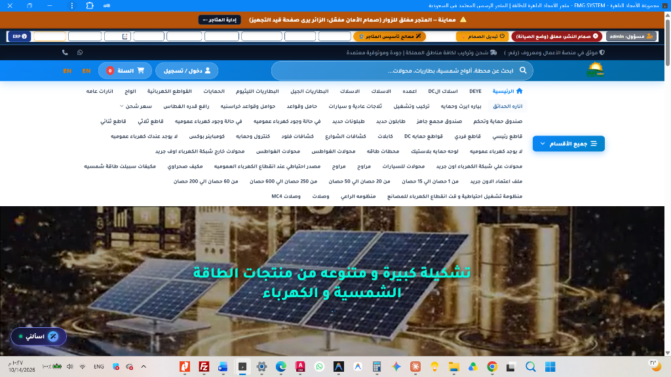Expand the جميع الأقسام dropdown
The height and width of the screenshot is (377, 671).
pyautogui.click(x=569, y=143)
